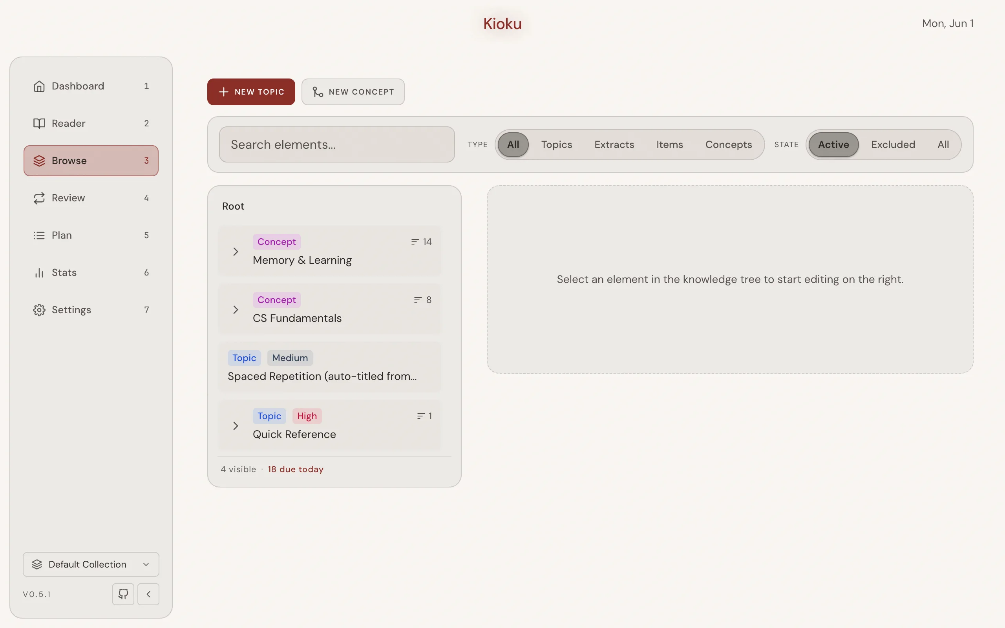The height and width of the screenshot is (628, 1005).
Task: Go to the Dashboard page
Action: [91, 86]
